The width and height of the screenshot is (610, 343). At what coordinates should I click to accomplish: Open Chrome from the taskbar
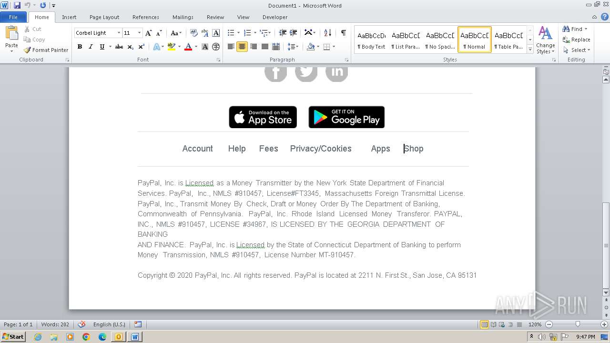(86, 337)
